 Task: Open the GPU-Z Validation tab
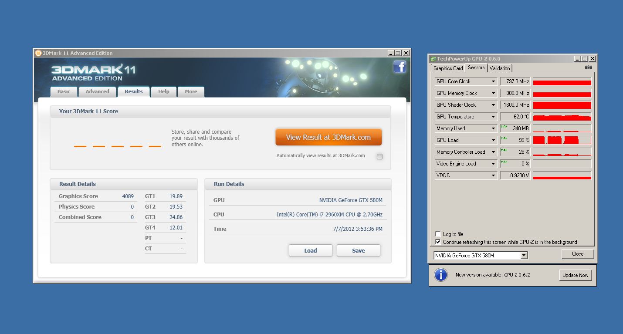tap(500, 68)
